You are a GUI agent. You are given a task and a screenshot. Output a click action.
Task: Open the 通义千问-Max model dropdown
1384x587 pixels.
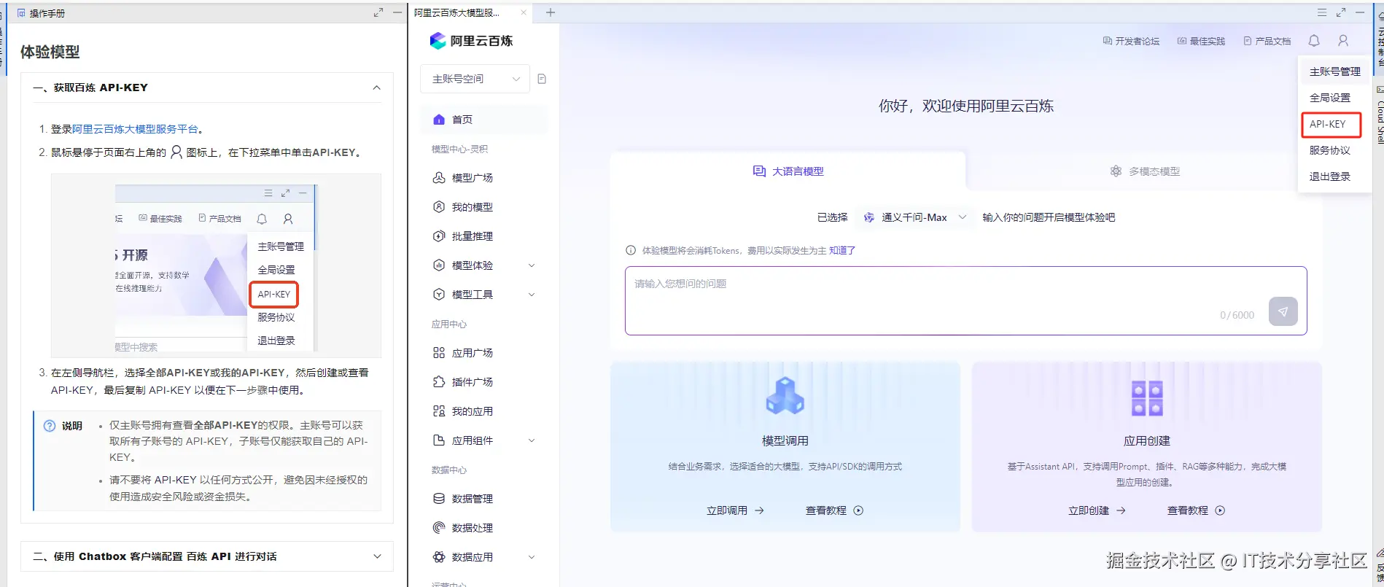tap(915, 217)
